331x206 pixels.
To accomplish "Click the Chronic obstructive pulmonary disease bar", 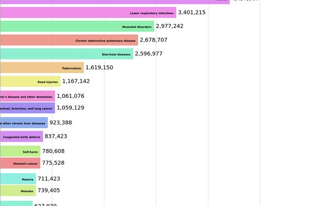I will (69, 40).
